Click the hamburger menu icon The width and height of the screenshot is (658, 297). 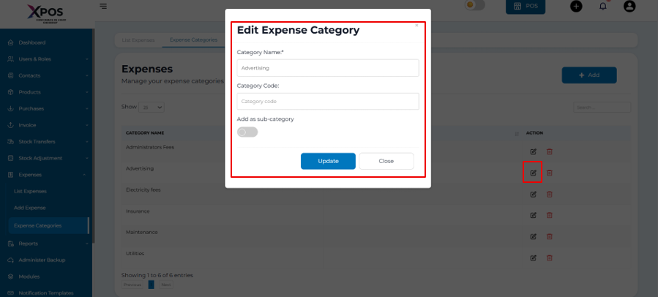click(x=103, y=7)
